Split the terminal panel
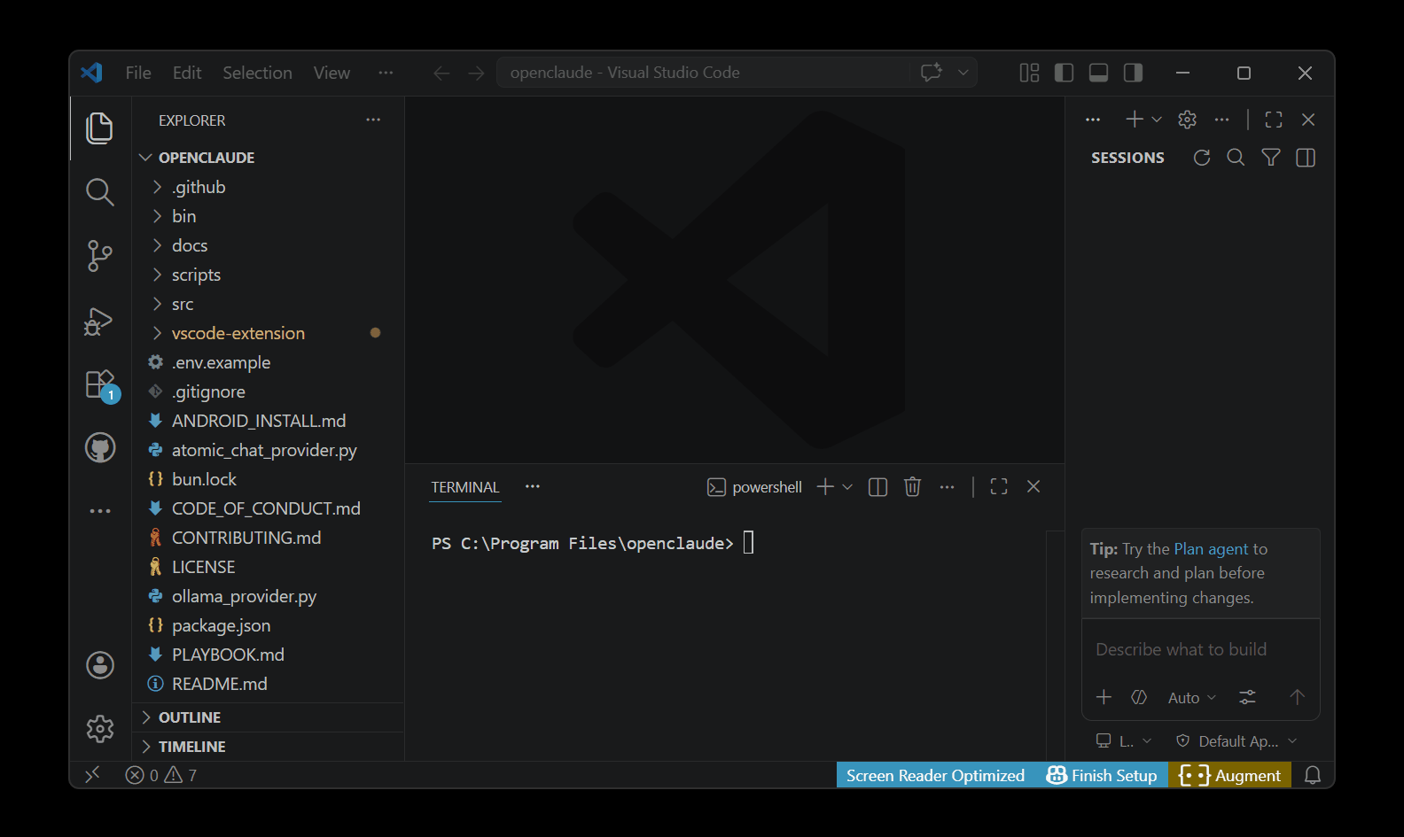 [x=877, y=487]
